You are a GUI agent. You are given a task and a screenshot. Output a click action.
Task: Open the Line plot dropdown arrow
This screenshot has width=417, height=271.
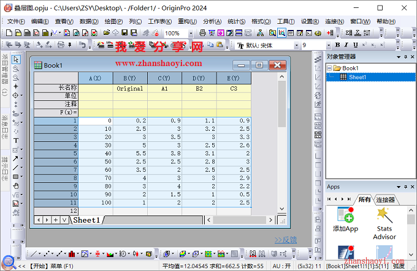pyautogui.click(x=40, y=254)
